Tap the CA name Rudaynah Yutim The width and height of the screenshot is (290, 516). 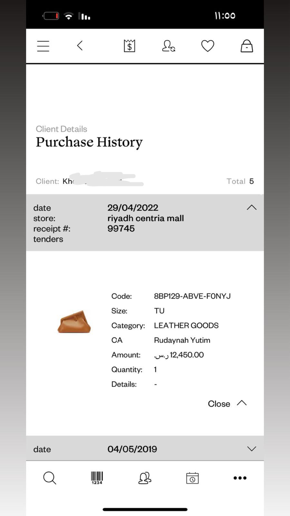pos(182,340)
